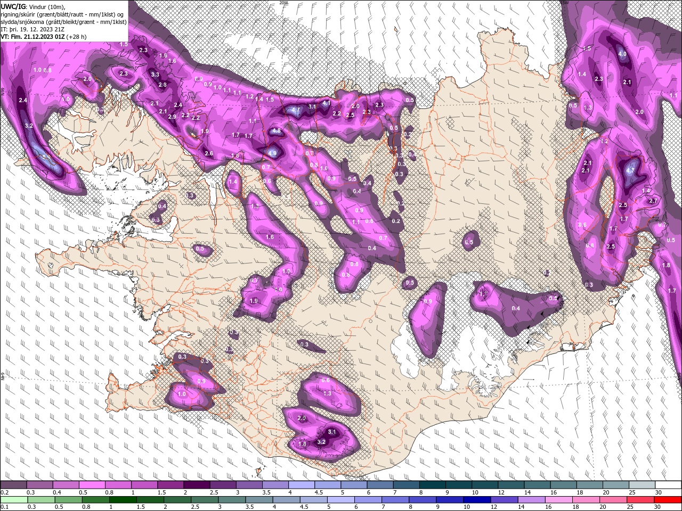Click the '20W' longitude label
This screenshot has width=682, height=511.
284,3
